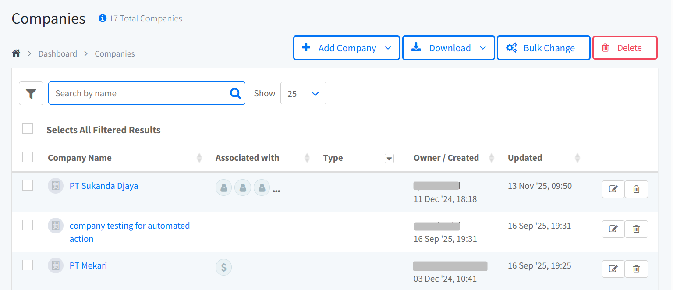Open the Type column filter dropdown
The height and width of the screenshot is (290, 673).
tap(389, 159)
